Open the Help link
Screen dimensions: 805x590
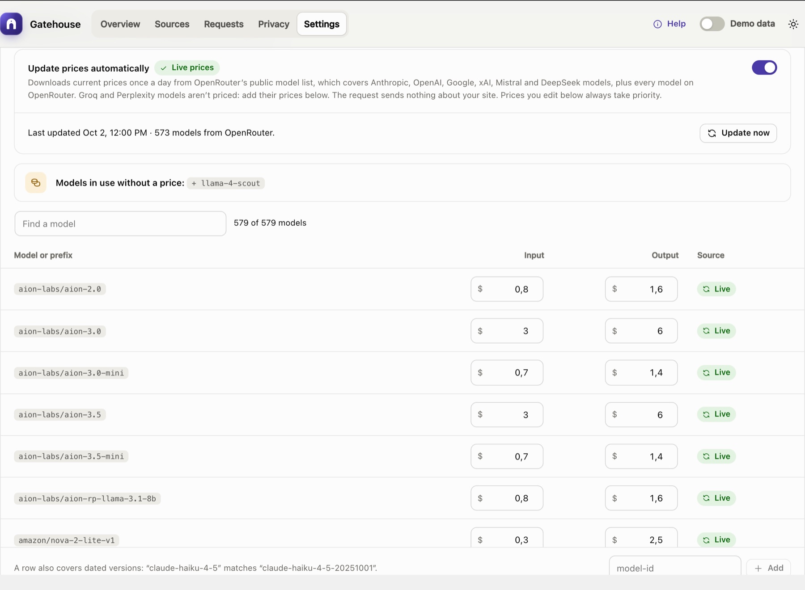coord(669,24)
